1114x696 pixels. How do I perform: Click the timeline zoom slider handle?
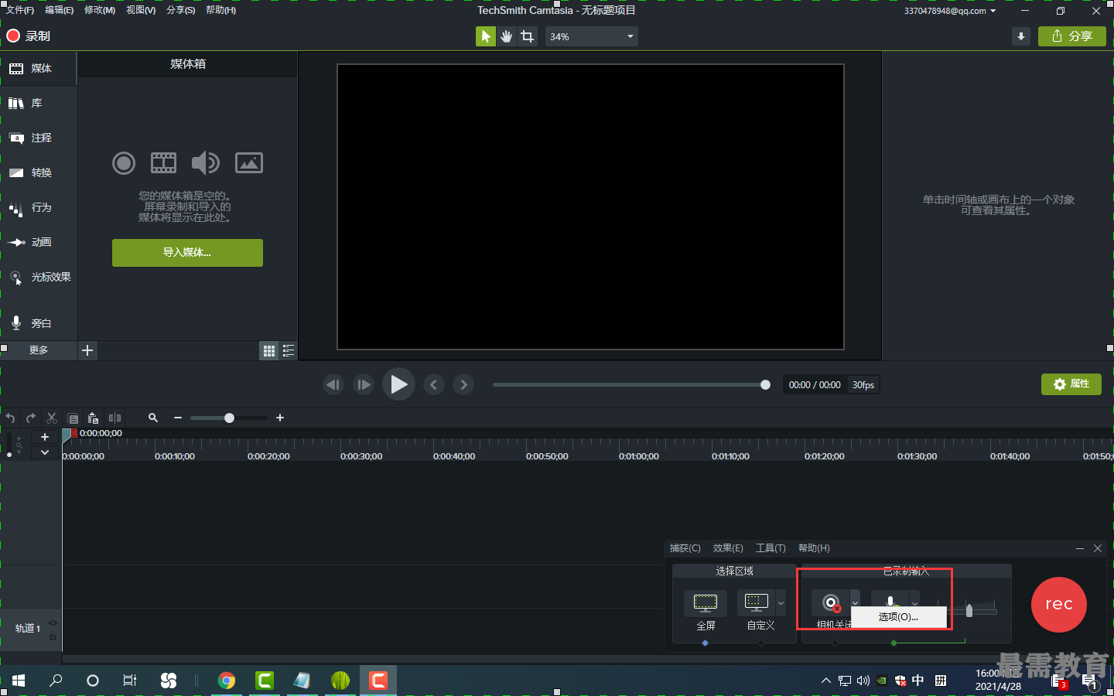229,418
